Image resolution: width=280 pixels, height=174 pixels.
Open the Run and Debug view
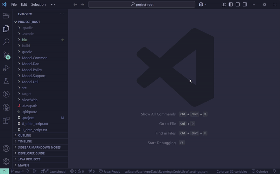point(6,68)
